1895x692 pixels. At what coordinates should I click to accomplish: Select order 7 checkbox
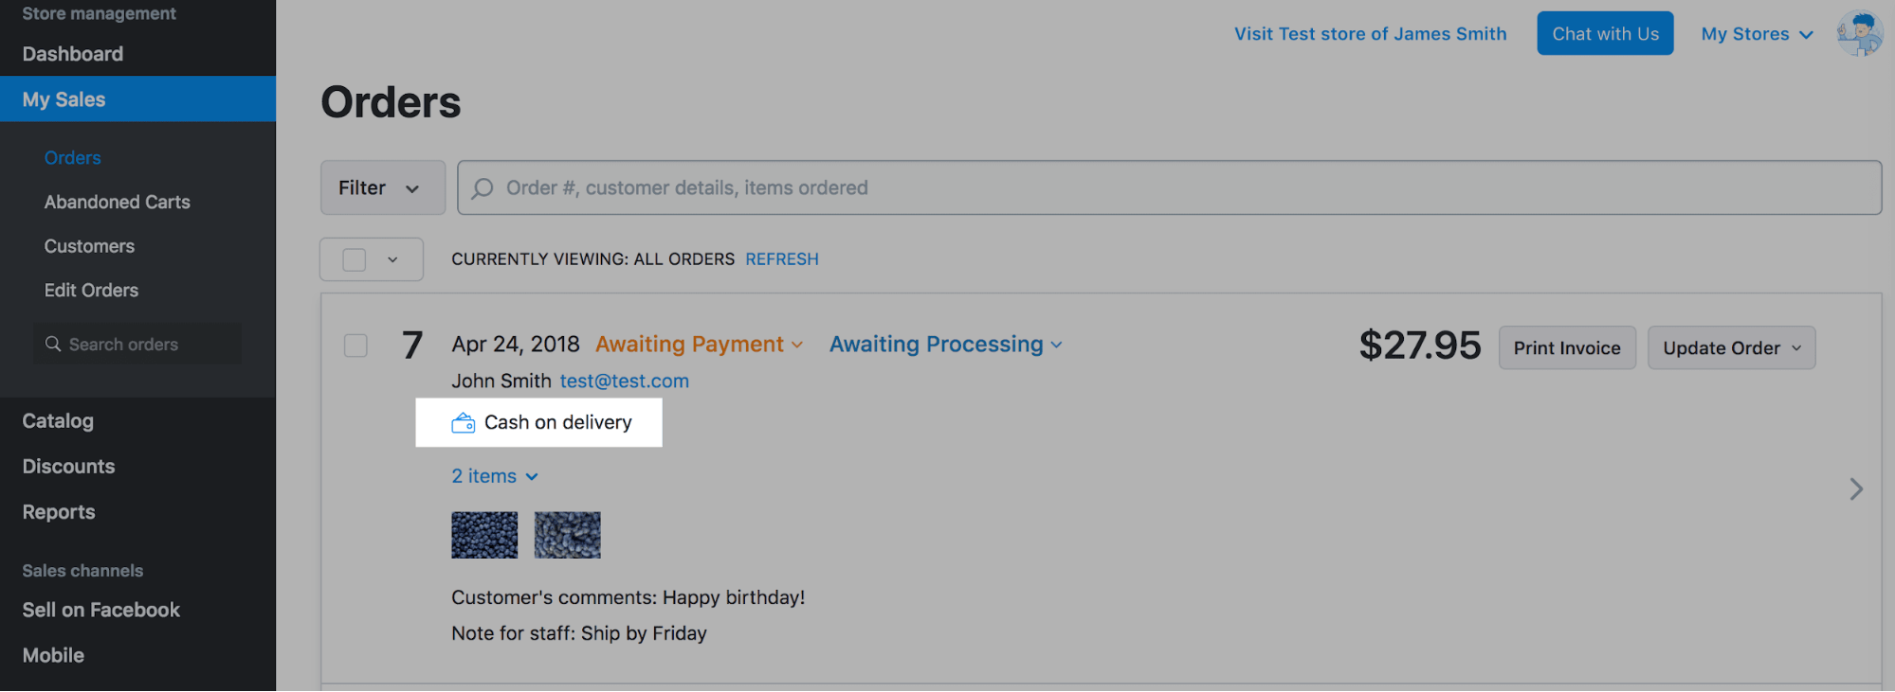[x=355, y=346]
